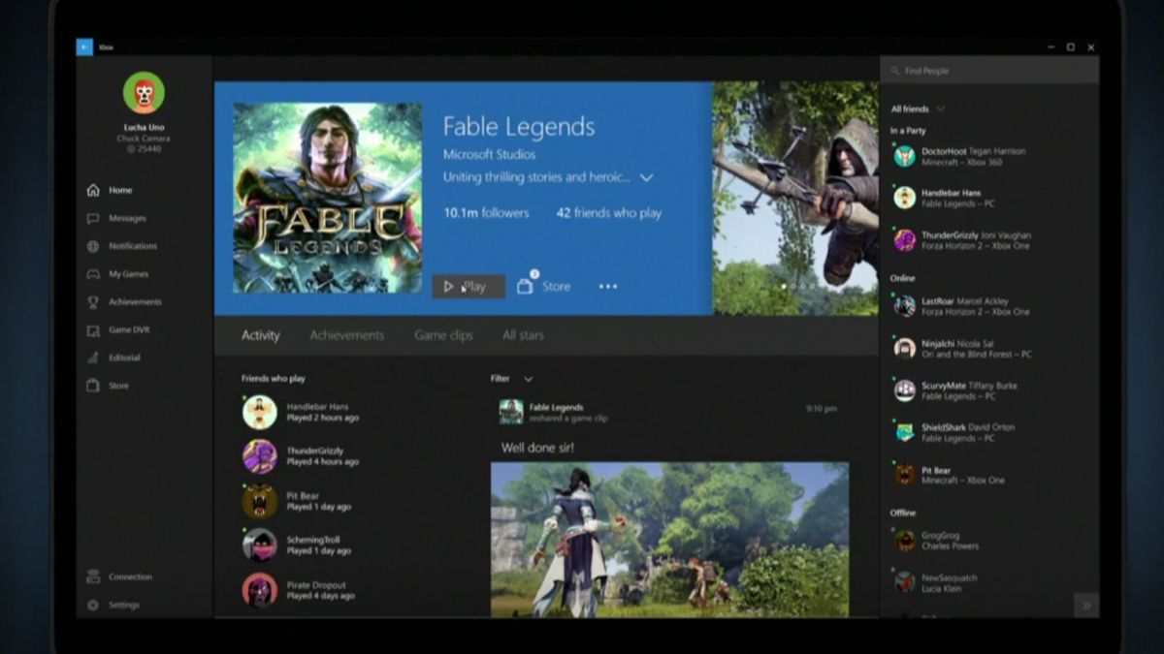Open the Fable Legends cover art thumbnail
The image size is (1164, 654).
328,198
